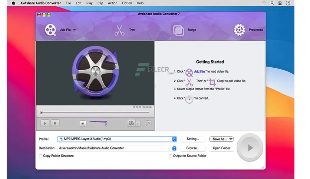Viewport: 310px width, 179px height.
Task: Toggle fullscreen preview icon
Action: point(149,124)
